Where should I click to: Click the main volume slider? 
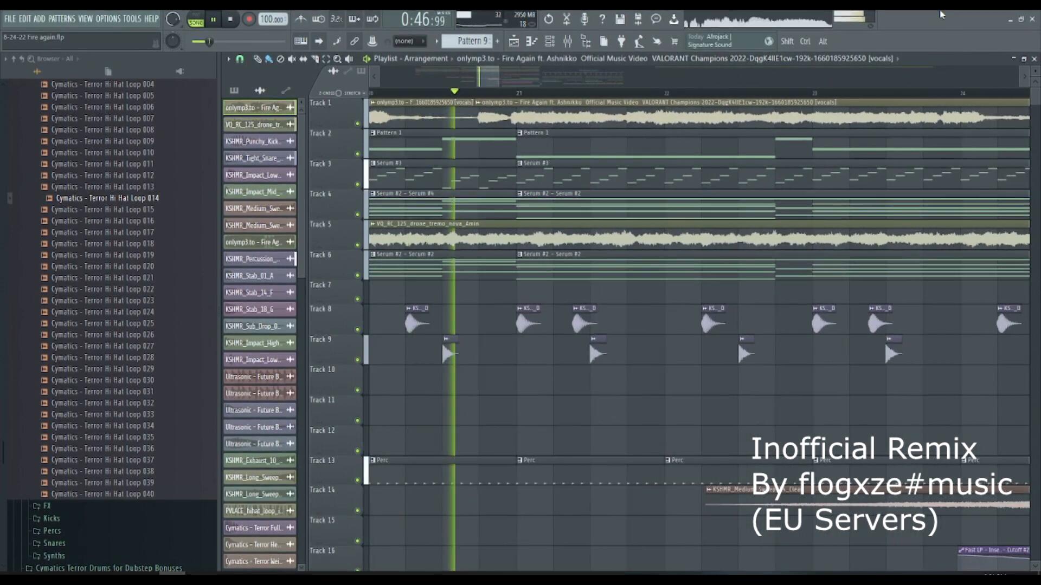coord(209,41)
